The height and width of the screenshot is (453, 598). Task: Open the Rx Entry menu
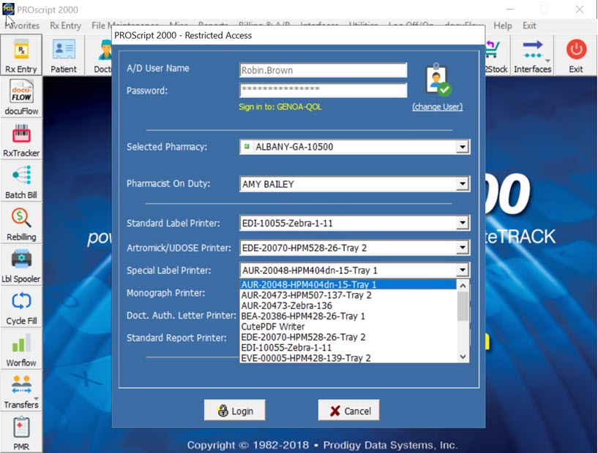point(65,26)
